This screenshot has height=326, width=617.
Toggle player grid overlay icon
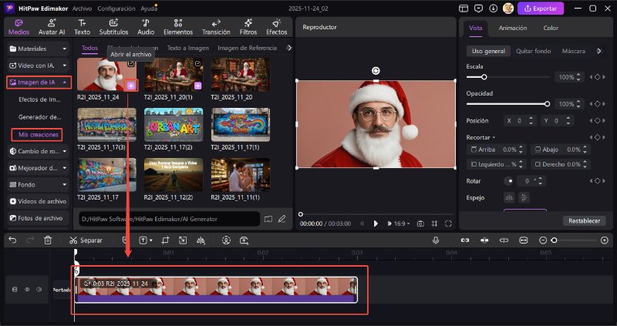coord(434,223)
